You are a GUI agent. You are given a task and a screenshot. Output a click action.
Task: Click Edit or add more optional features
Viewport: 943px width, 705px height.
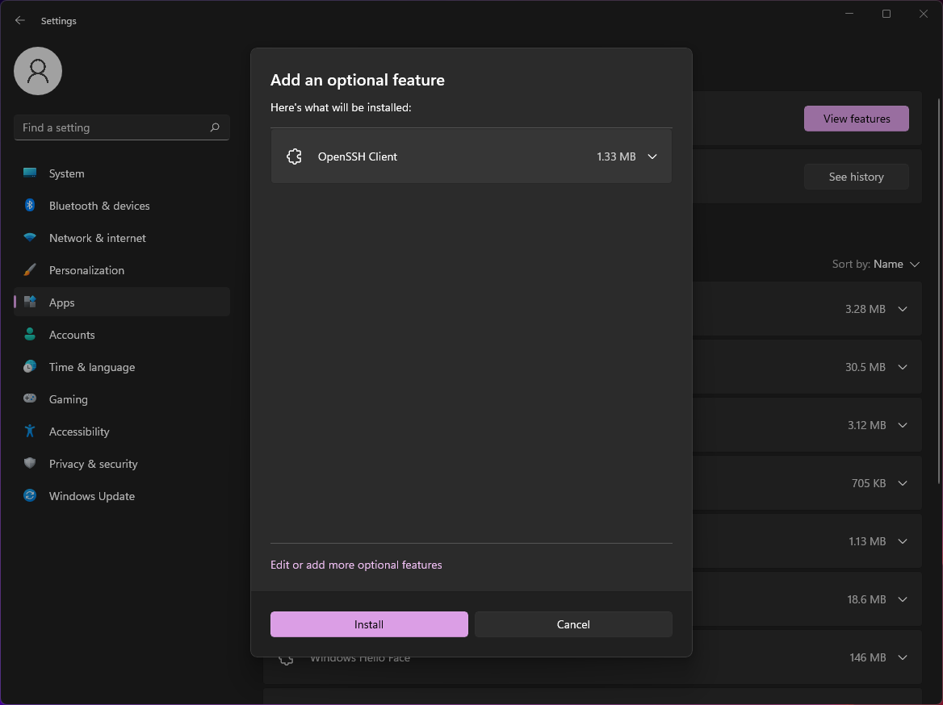(356, 565)
